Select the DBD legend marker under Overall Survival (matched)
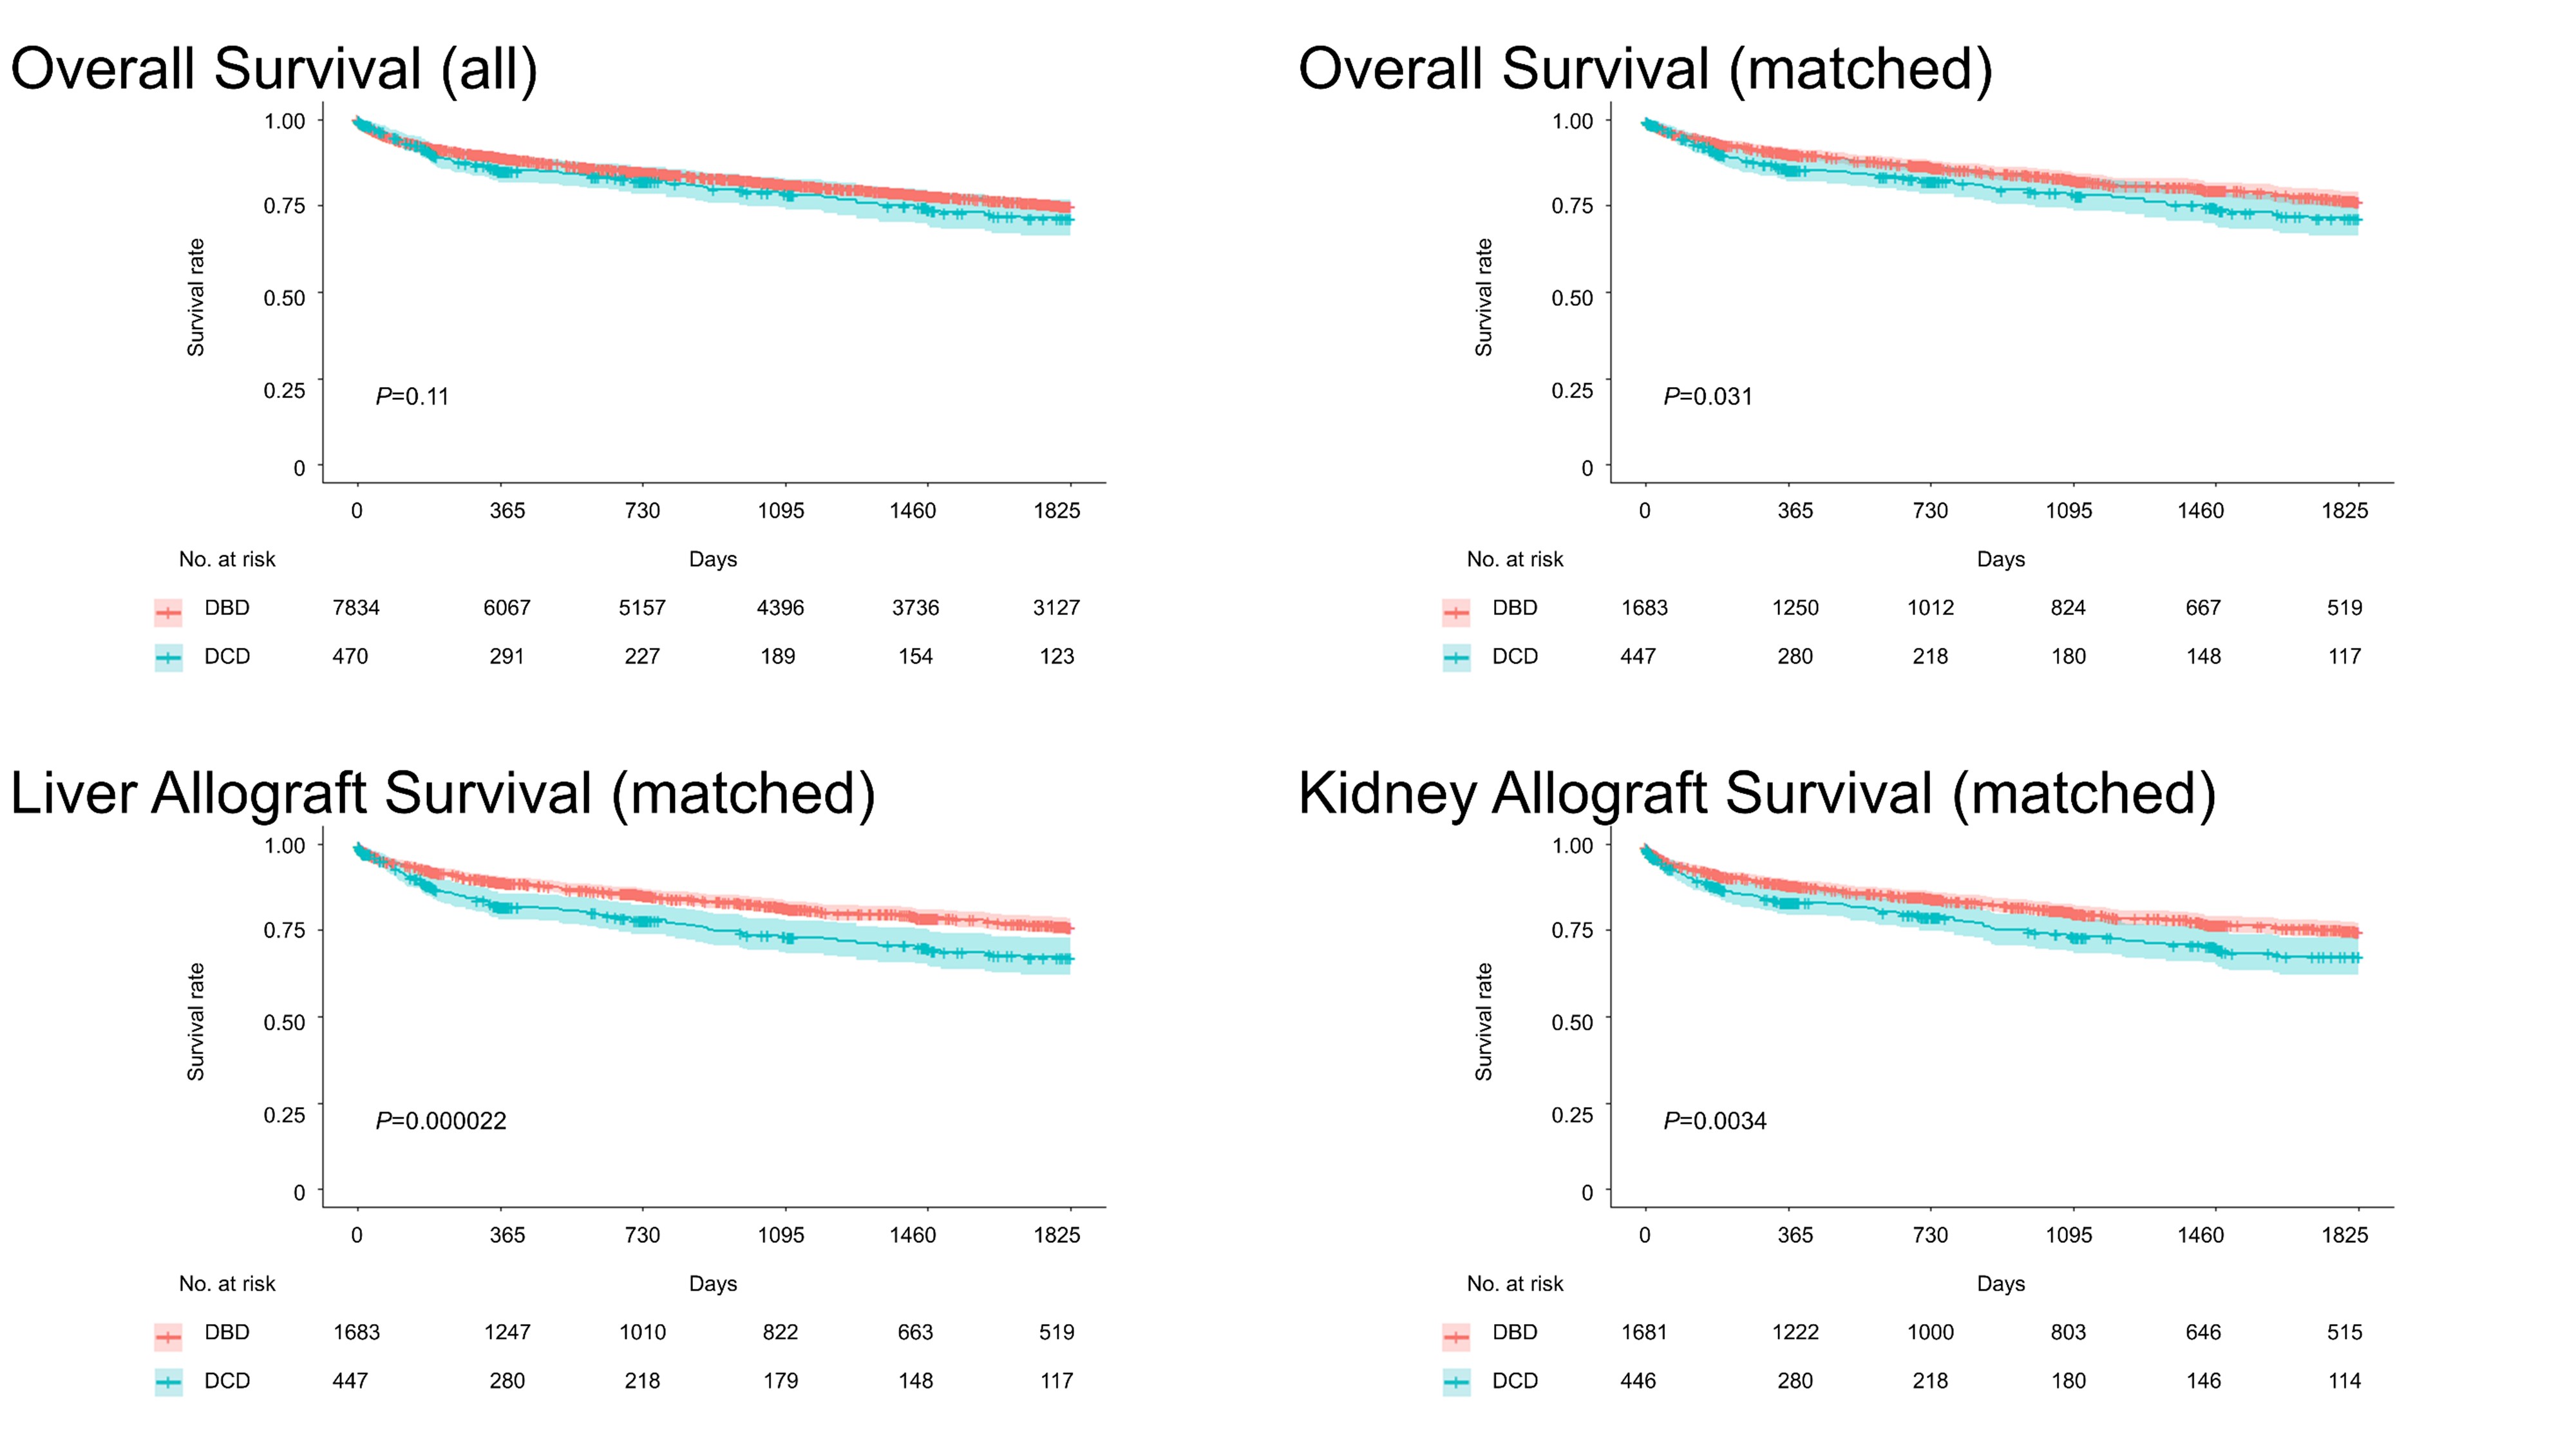The image size is (2576, 1449). pyautogui.click(x=1456, y=611)
